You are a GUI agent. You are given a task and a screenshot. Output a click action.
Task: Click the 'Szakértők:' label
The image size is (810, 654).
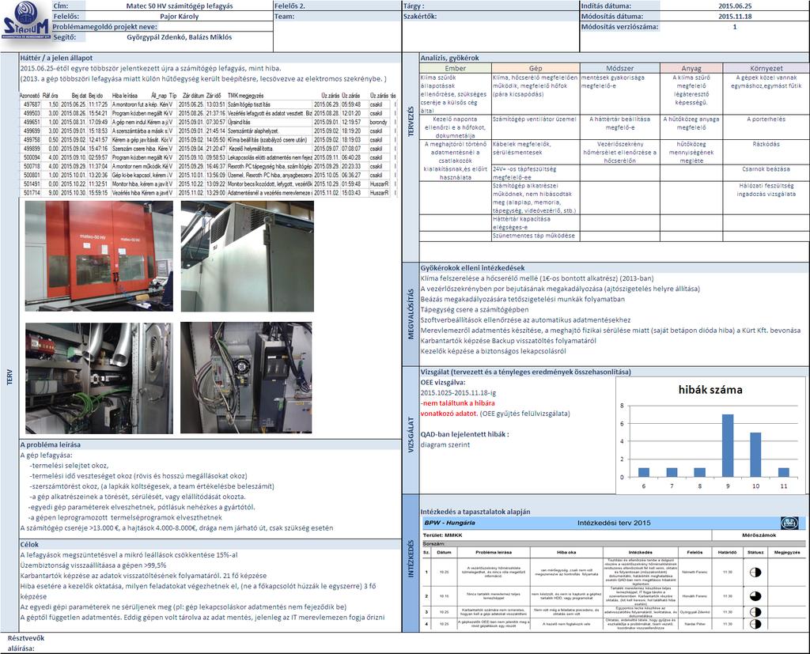(x=420, y=17)
